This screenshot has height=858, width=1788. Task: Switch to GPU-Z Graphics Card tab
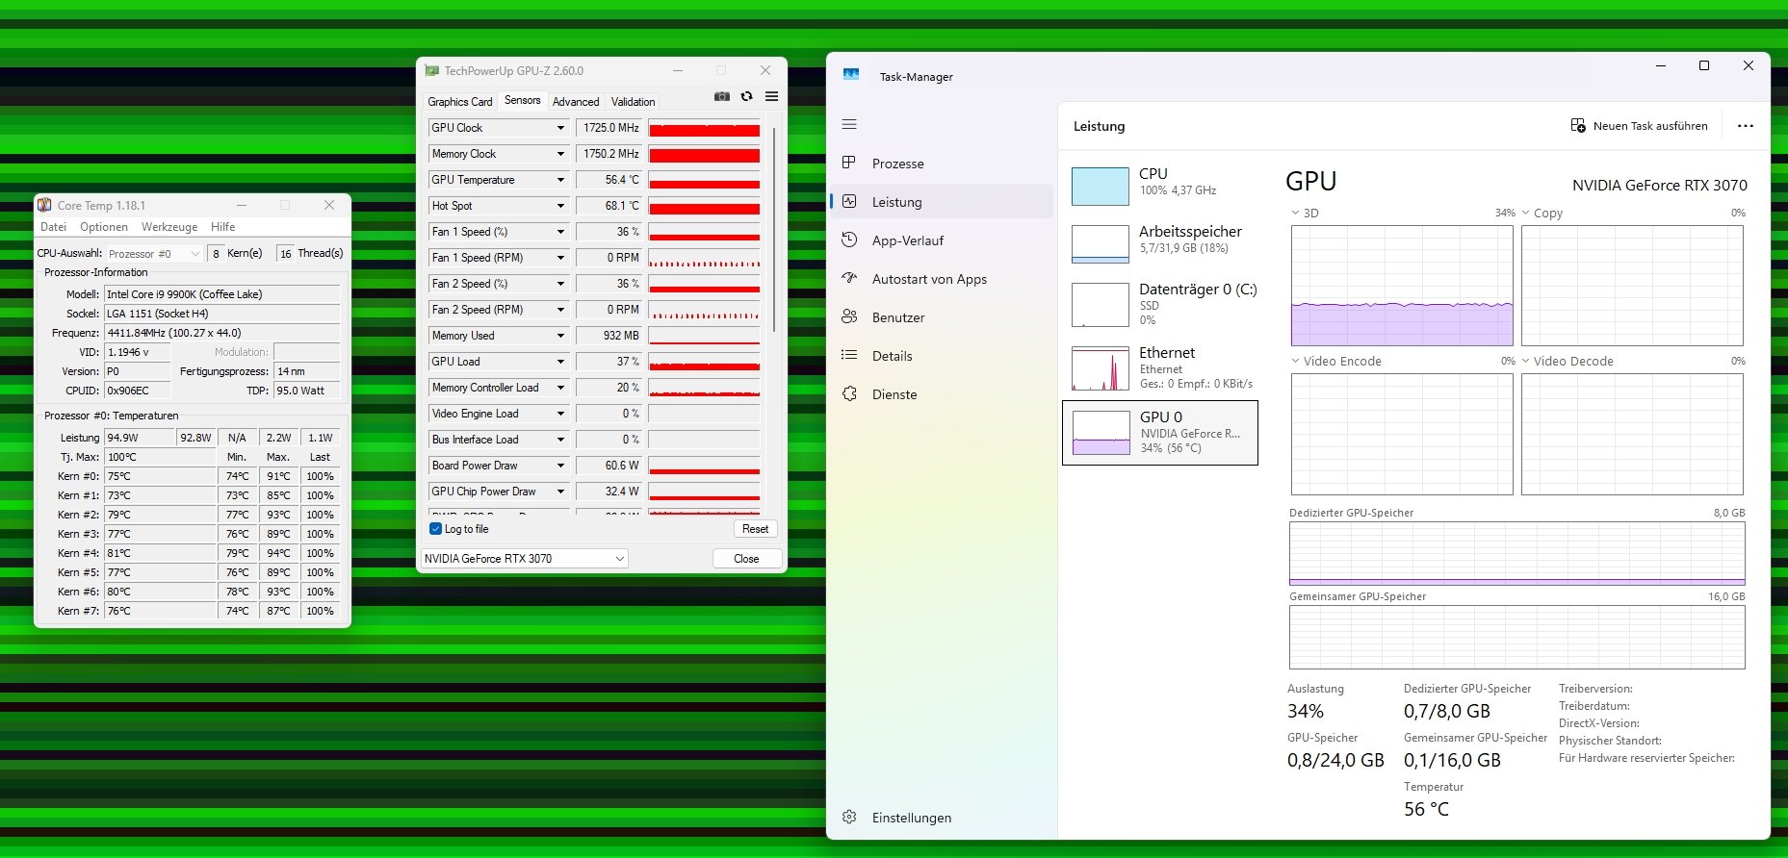(x=460, y=101)
